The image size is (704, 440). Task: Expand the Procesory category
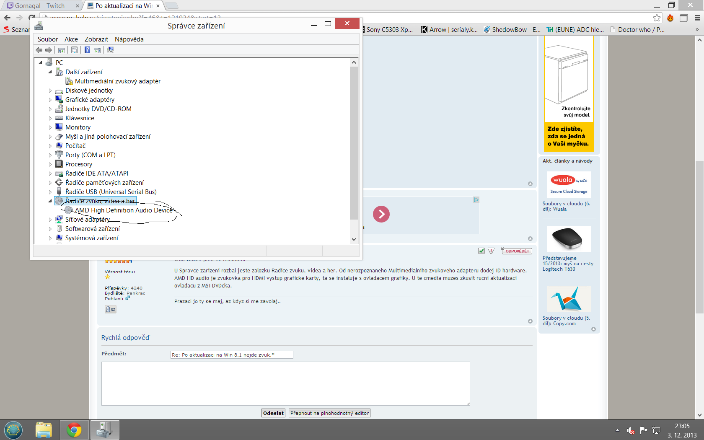(x=50, y=164)
